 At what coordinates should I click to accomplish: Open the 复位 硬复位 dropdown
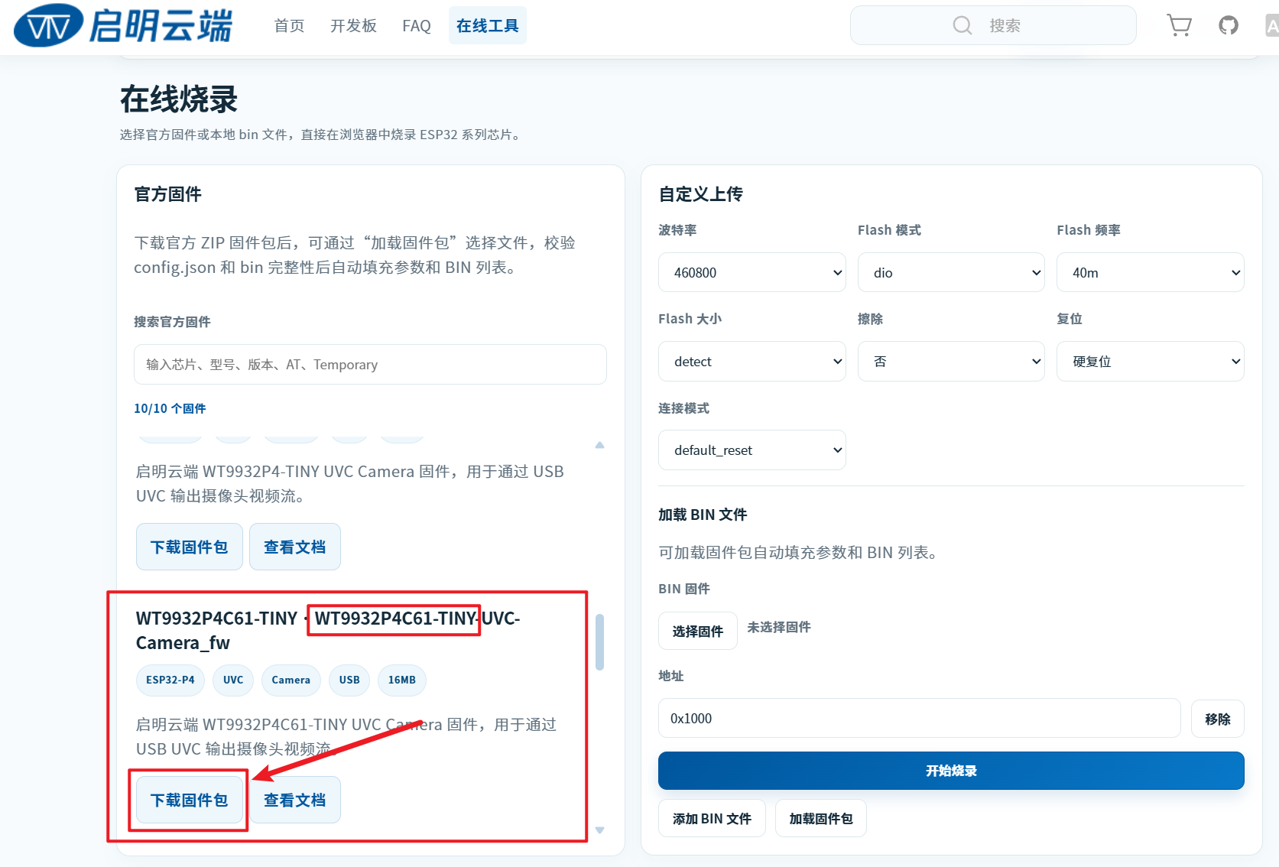[x=1151, y=361]
